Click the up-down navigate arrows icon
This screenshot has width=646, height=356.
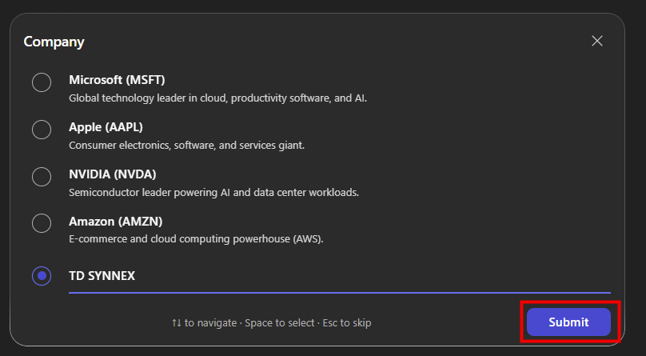[x=177, y=323]
